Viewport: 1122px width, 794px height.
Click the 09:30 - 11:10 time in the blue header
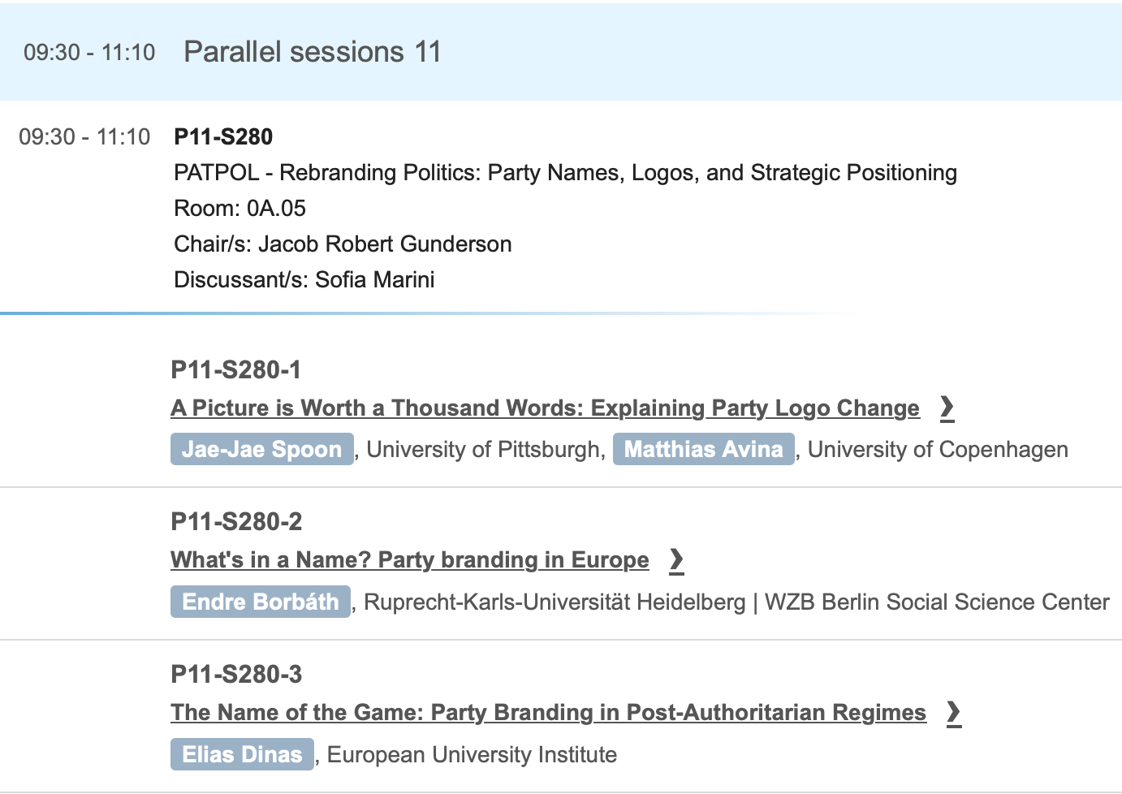pyautogui.click(x=89, y=52)
